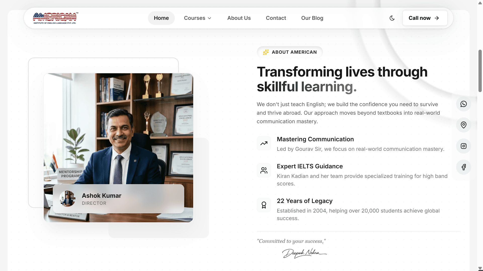Toggle dark mode moon icon

tap(392, 18)
